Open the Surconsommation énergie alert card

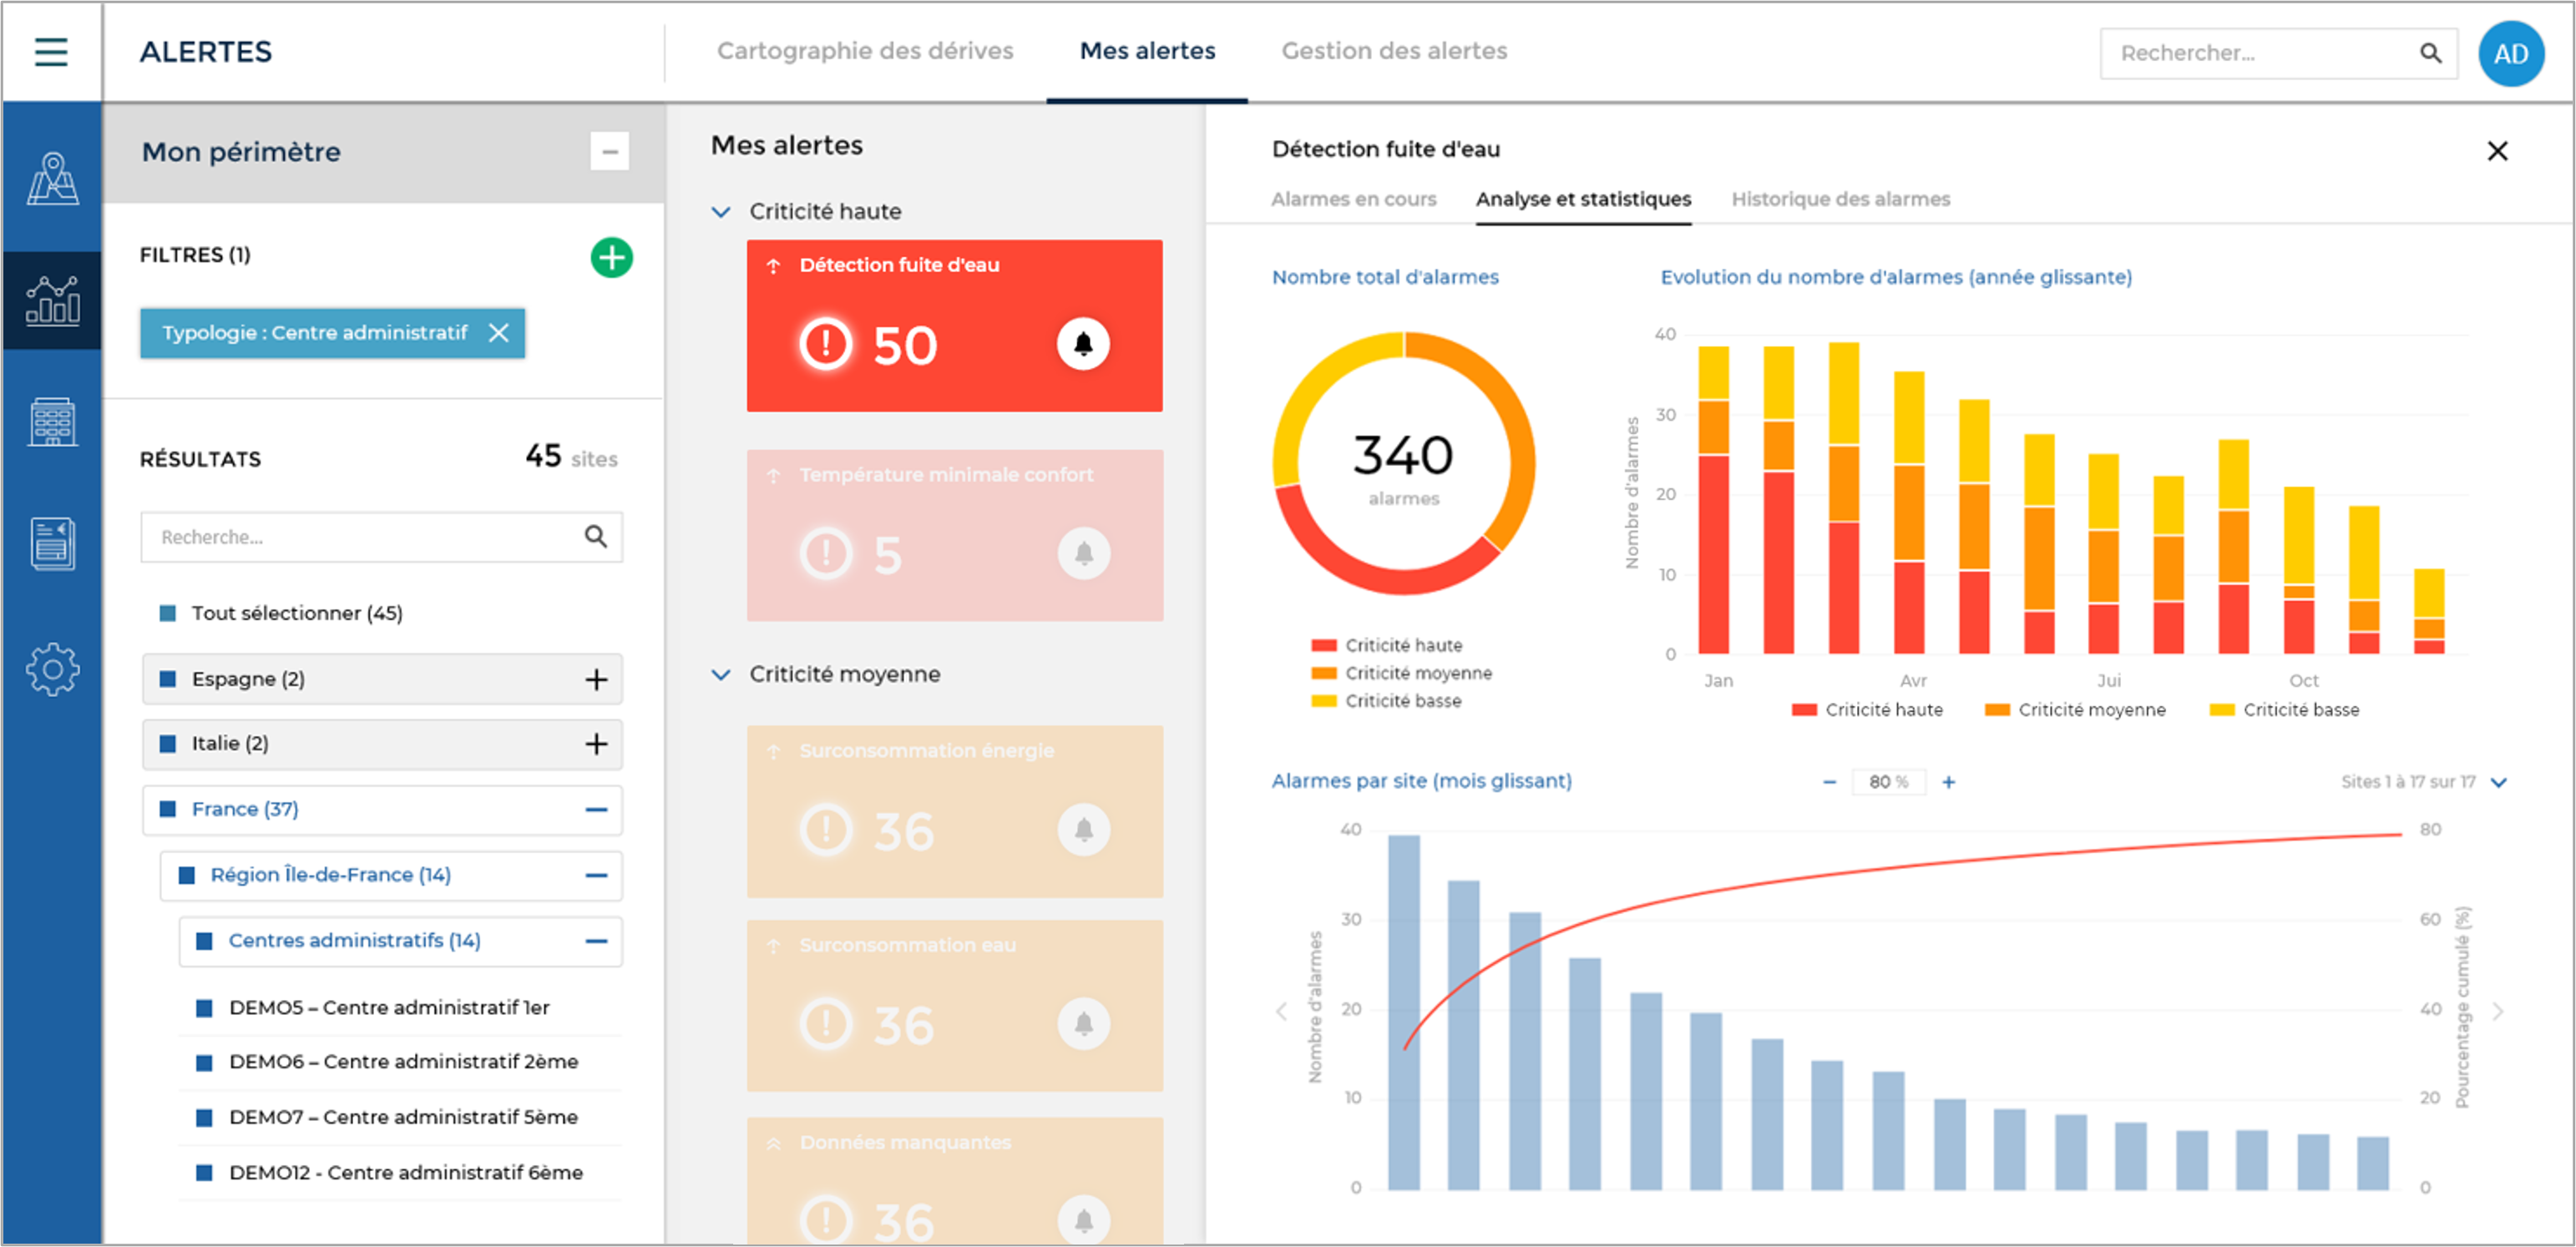954,811
